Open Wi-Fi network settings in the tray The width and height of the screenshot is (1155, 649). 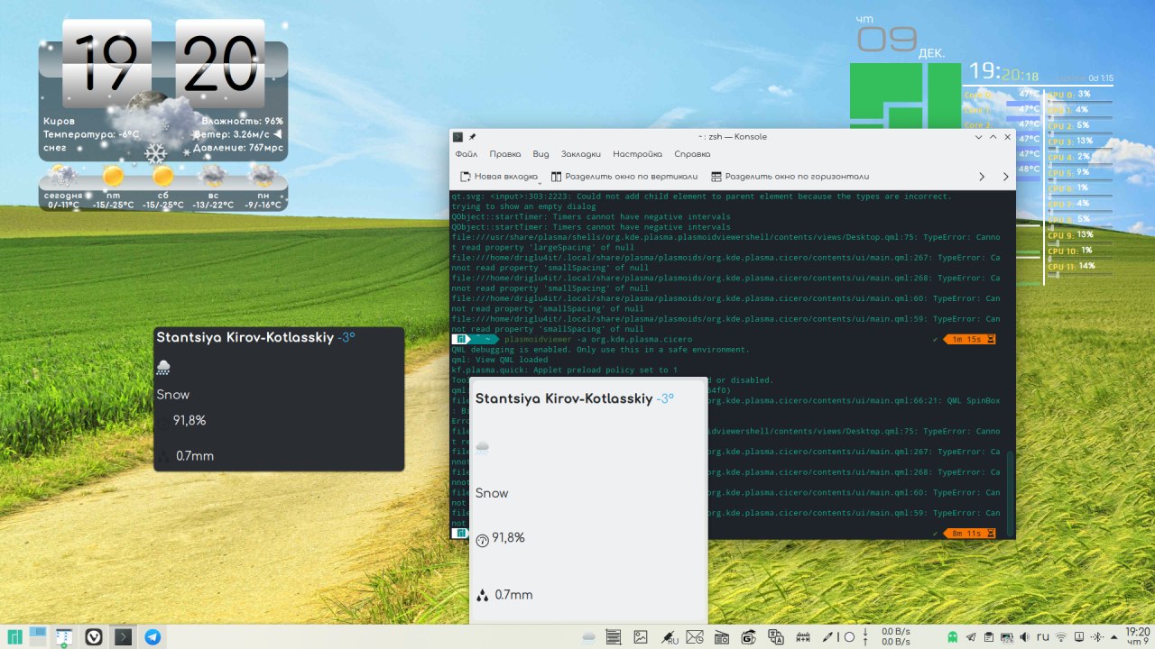tap(1061, 636)
